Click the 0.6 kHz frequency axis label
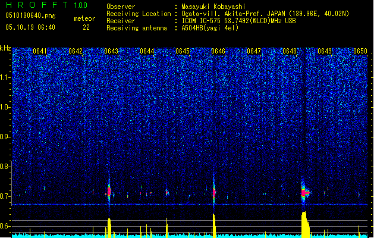Image resolution: width=374 pixels, height=238 pixels. tap(5, 226)
